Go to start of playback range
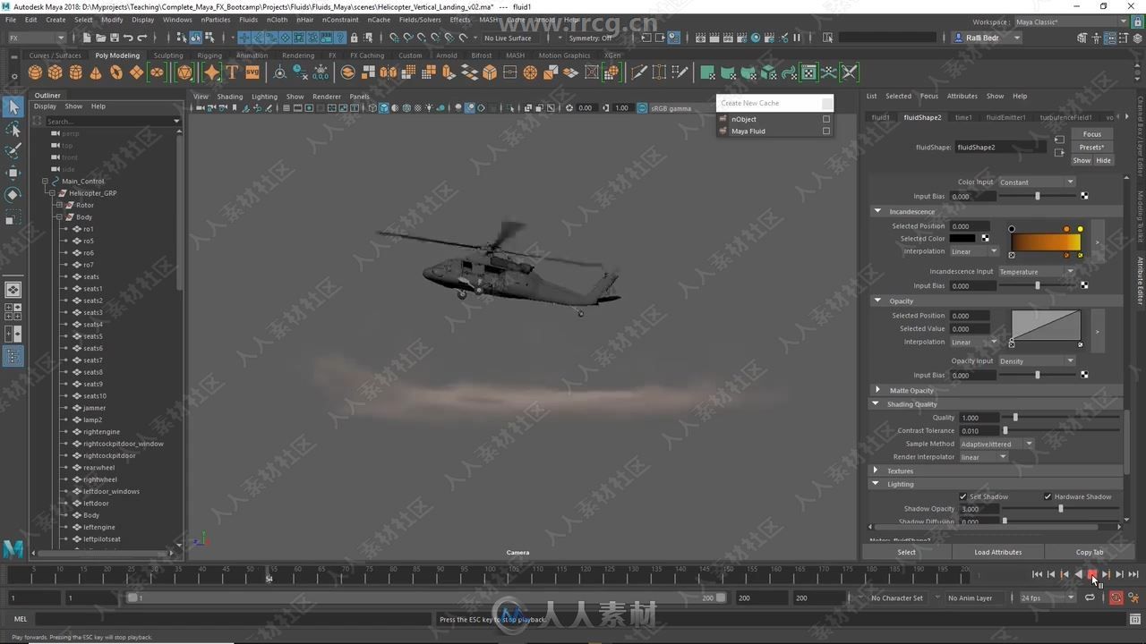Image resolution: width=1146 pixels, height=644 pixels. (x=1037, y=574)
